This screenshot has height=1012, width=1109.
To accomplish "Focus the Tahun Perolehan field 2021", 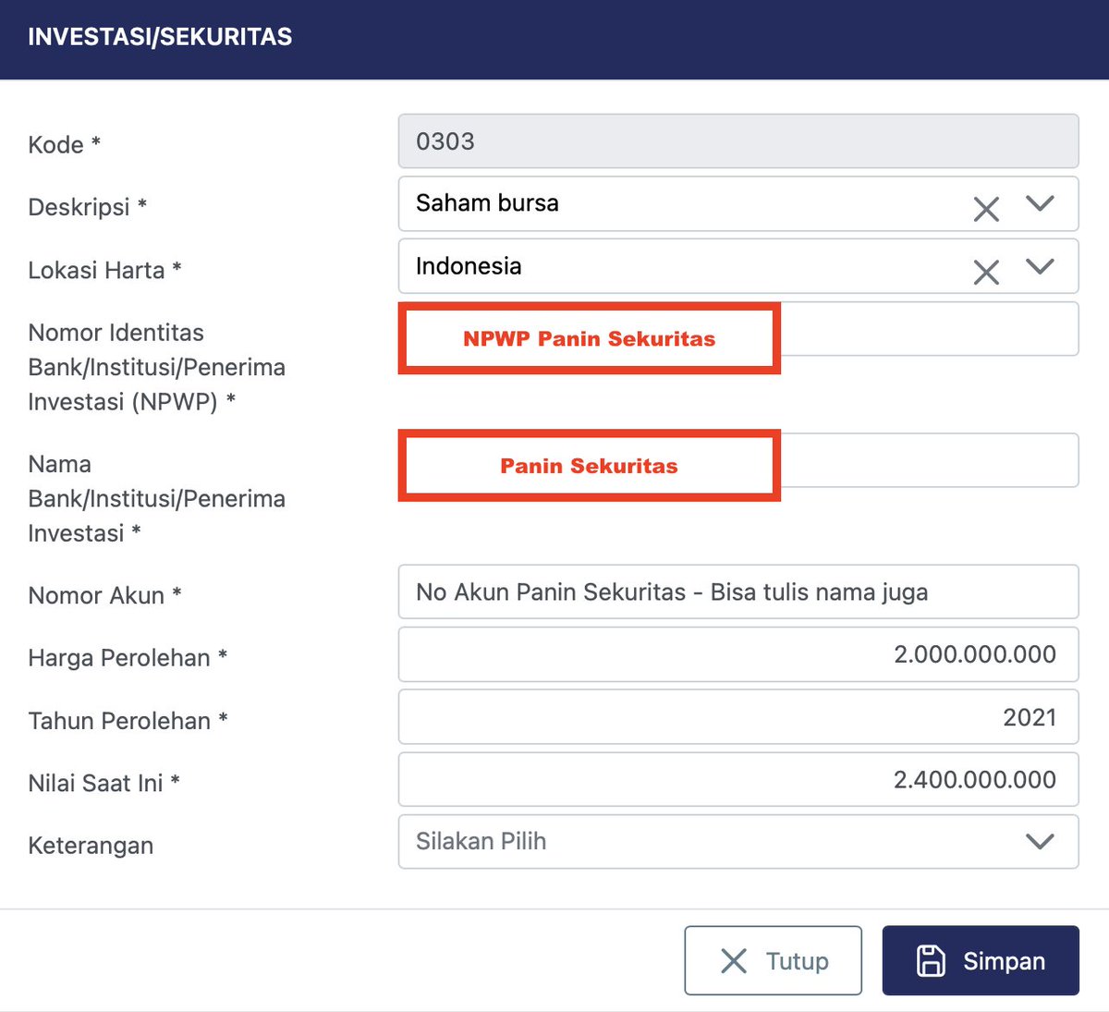I will tap(738, 716).
